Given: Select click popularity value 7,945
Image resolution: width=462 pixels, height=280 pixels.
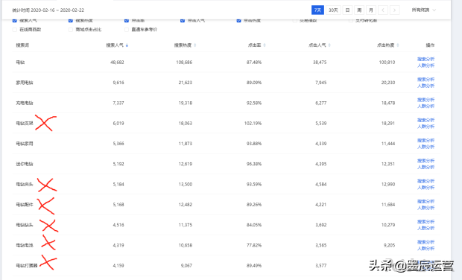Looking at the screenshot, I should click(x=321, y=83).
